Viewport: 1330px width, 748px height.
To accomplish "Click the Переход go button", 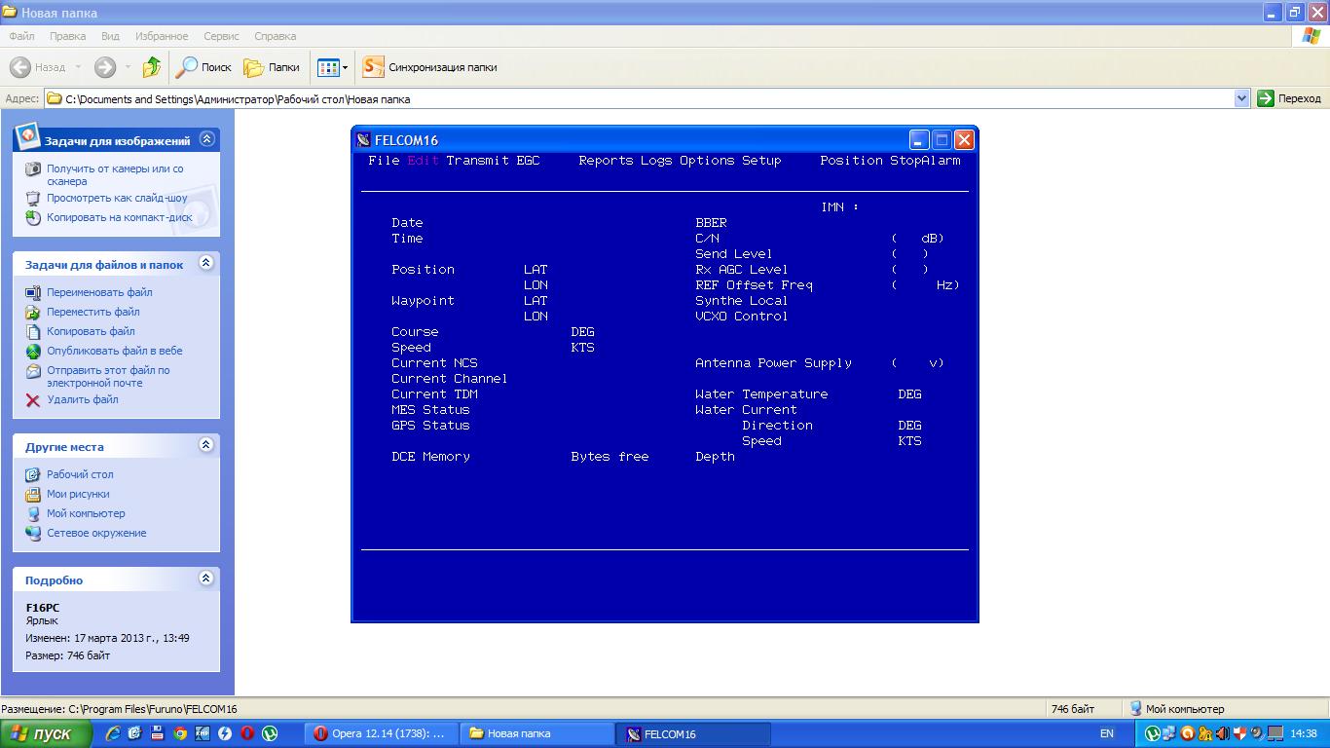I will point(1289,98).
